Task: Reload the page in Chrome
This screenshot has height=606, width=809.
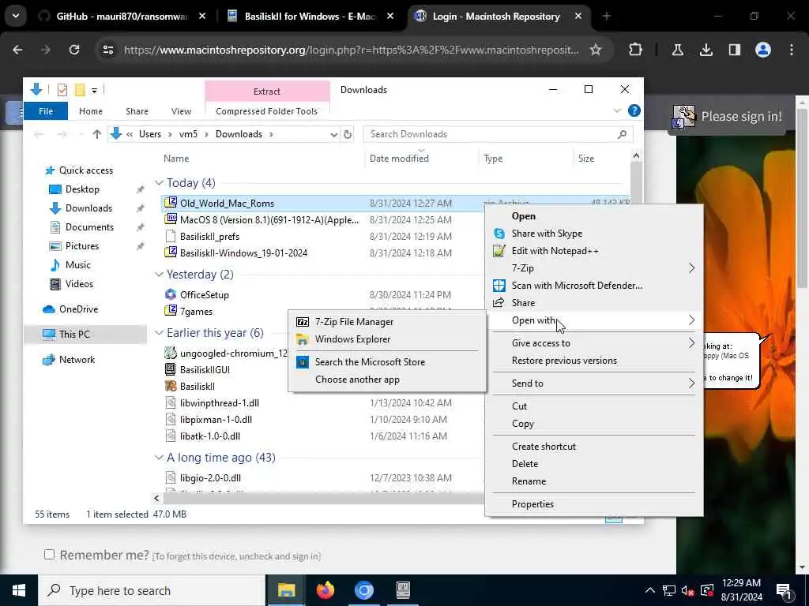Action: pos(74,50)
